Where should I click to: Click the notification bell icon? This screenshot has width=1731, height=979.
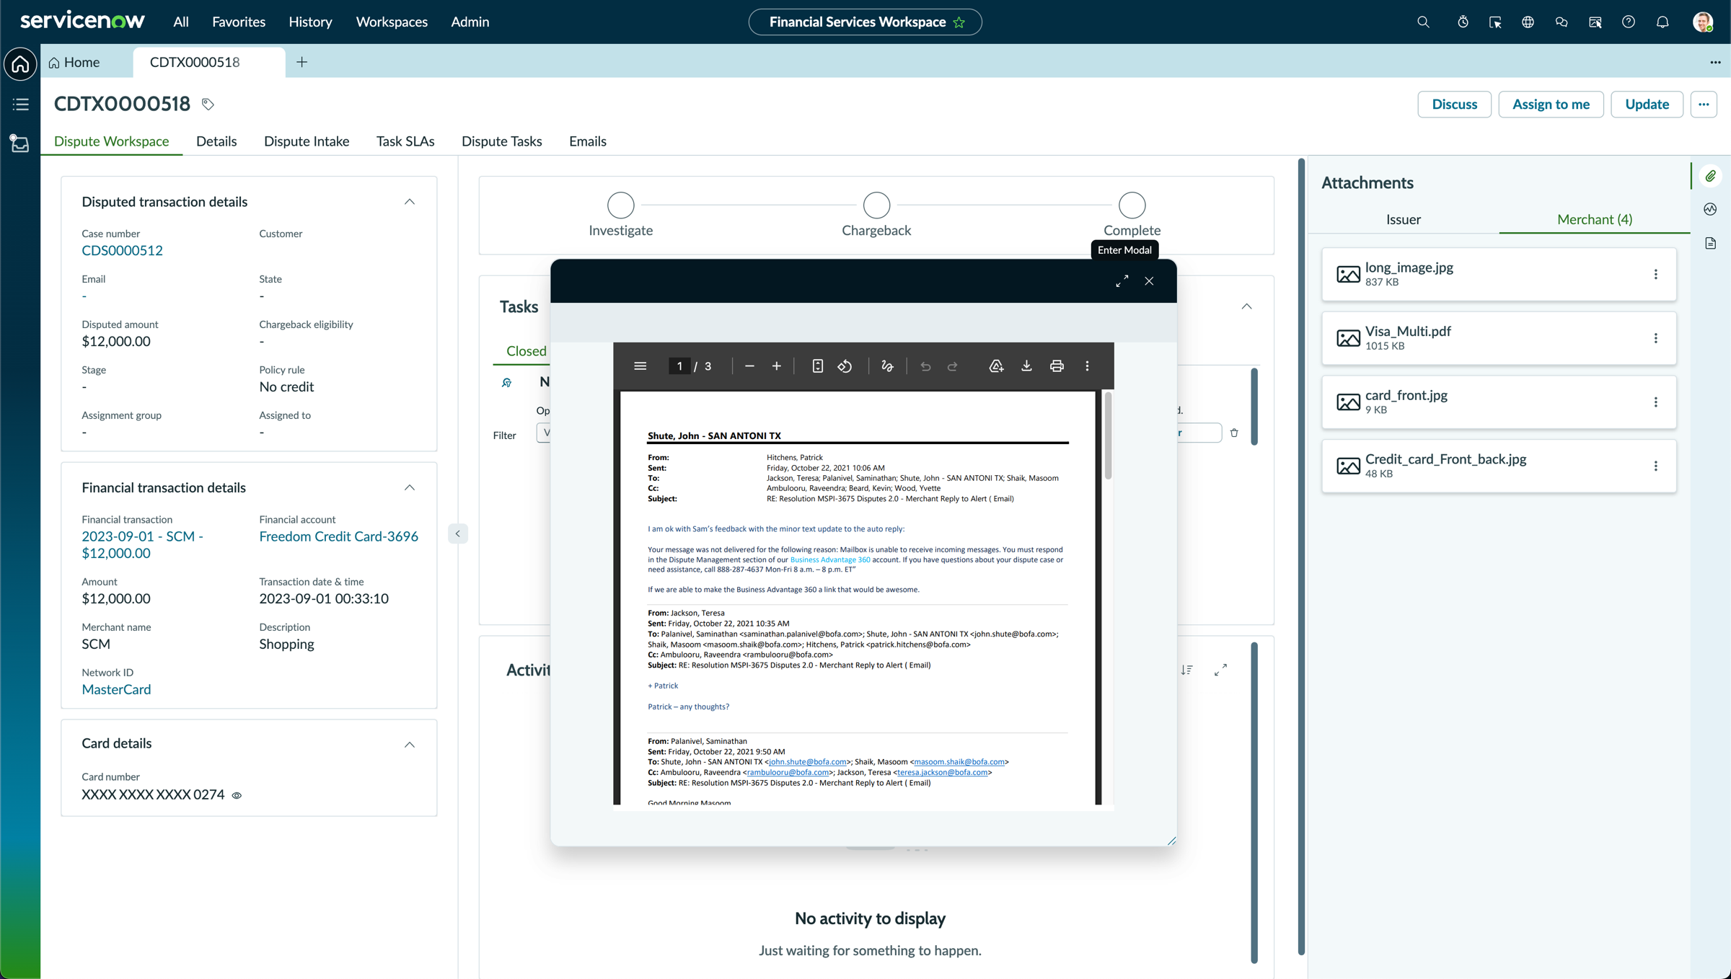(x=1662, y=22)
